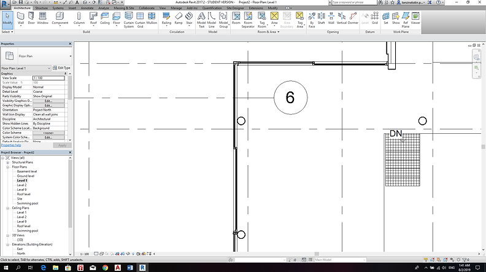Click the Apply button in Properties
Image resolution: width=486 pixels, height=272 pixels.
(x=63, y=145)
